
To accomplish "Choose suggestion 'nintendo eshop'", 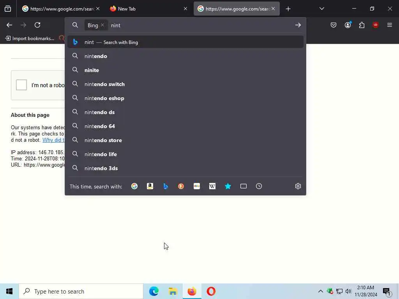I will pos(185,98).
